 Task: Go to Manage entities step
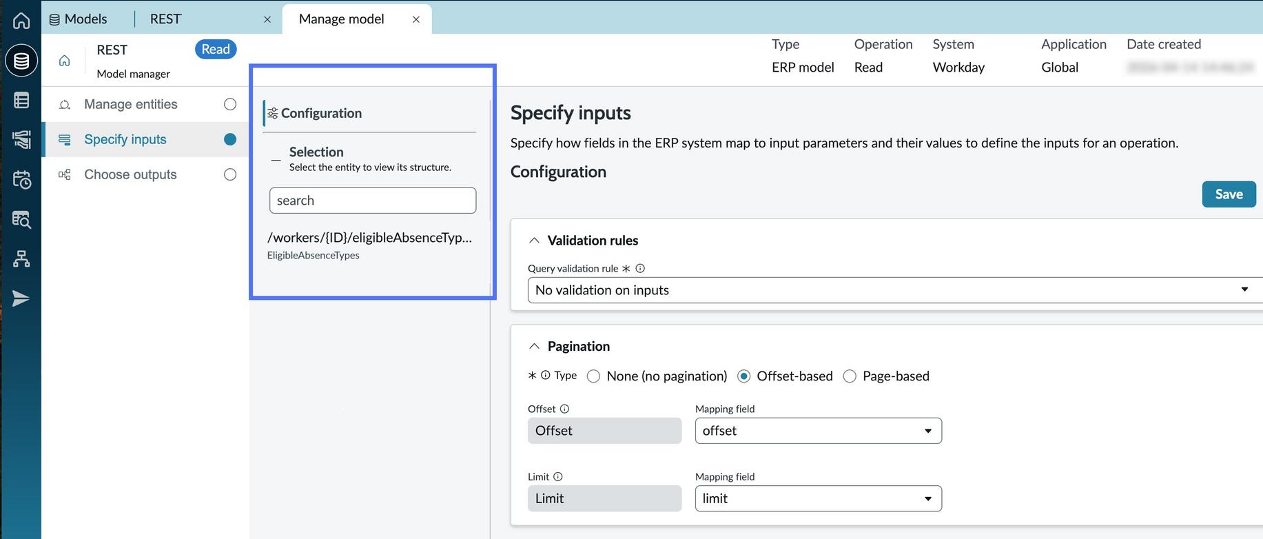pos(145,104)
